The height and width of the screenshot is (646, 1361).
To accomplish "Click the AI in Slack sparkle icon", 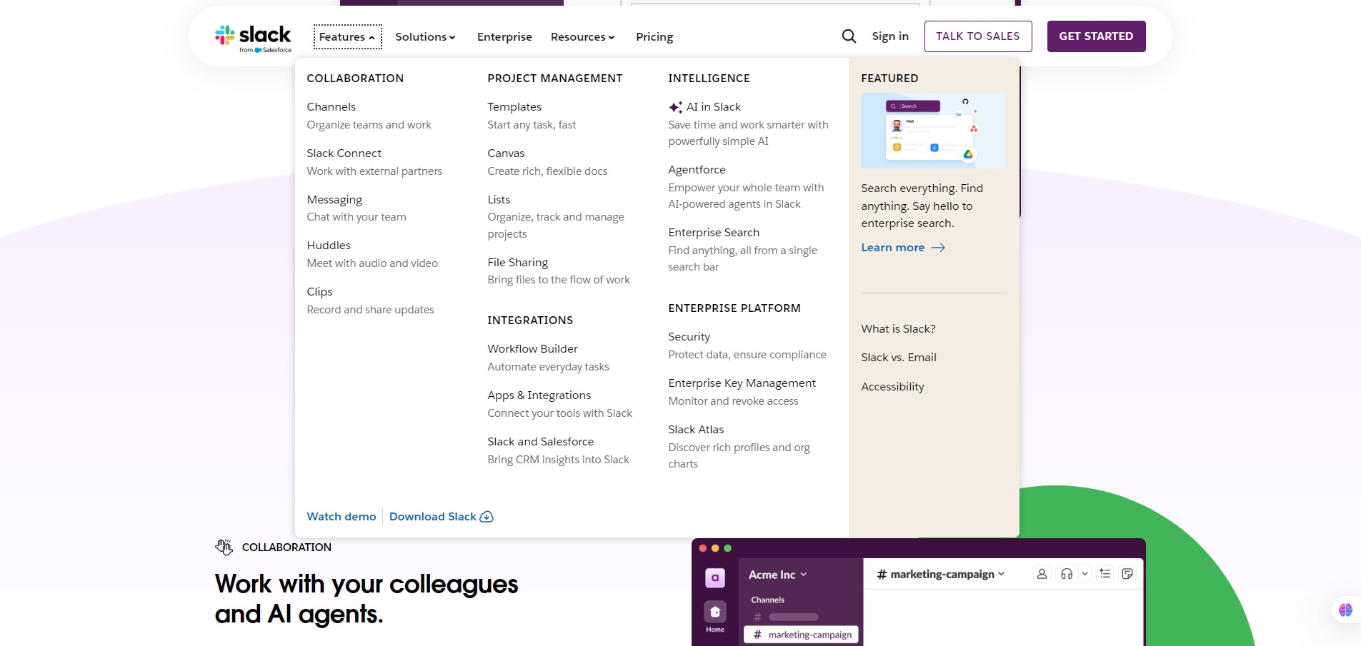I will coord(675,107).
